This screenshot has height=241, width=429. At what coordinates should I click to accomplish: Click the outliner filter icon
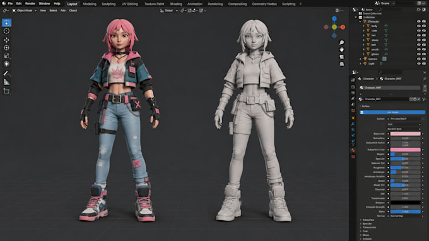click(419, 9)
